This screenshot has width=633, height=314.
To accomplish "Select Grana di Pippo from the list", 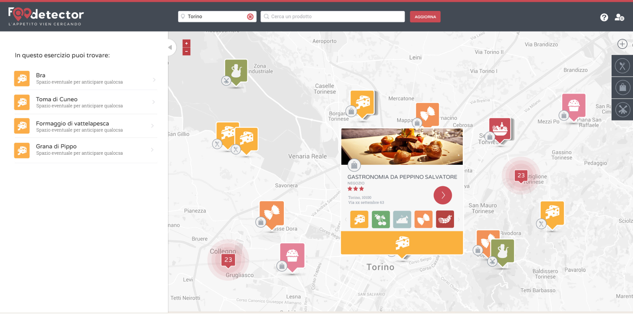I will coord(56,147).
